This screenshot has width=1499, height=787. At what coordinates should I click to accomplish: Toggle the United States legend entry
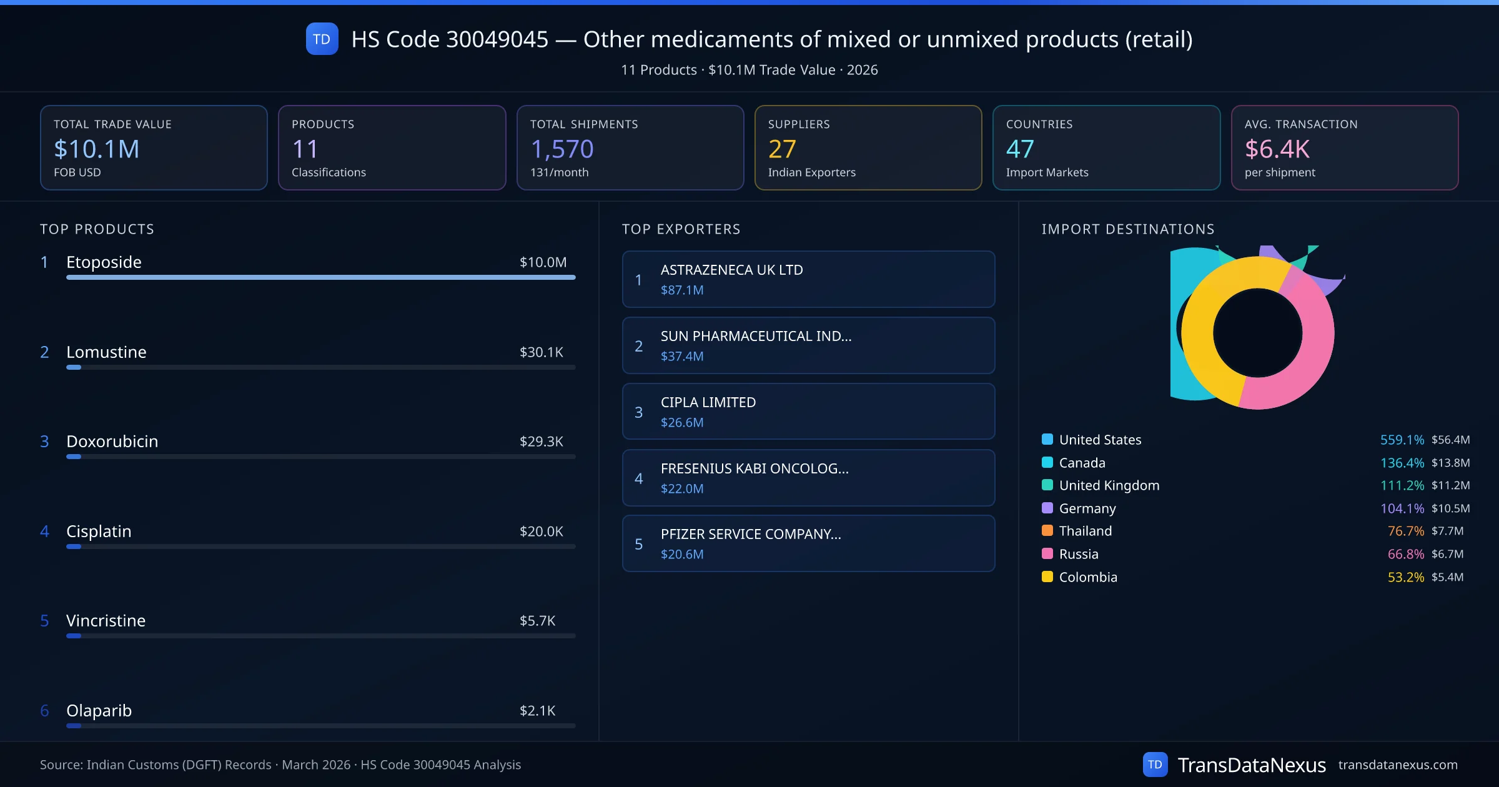pos(1099,439)
